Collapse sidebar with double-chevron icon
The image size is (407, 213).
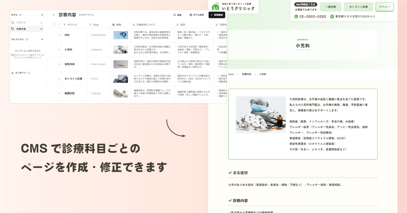tap(54, 15)
